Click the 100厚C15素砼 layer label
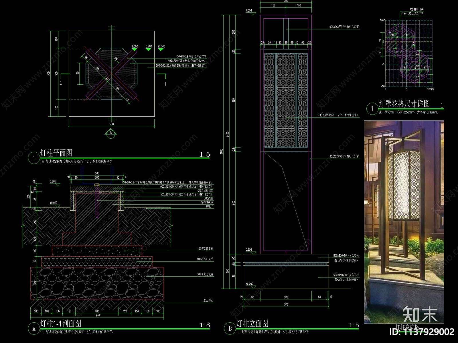 [205, 249]
